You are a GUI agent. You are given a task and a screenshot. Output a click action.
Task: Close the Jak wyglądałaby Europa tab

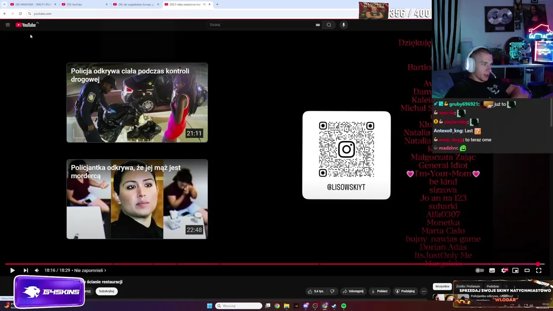158,4
